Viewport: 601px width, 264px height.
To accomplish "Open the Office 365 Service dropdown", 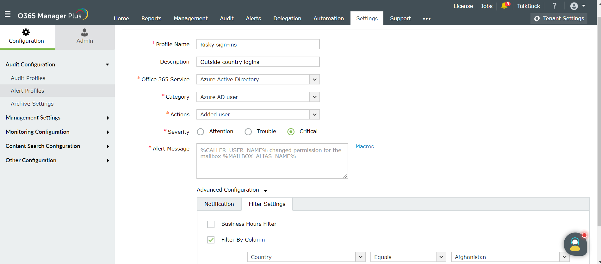I will point(258,79).
